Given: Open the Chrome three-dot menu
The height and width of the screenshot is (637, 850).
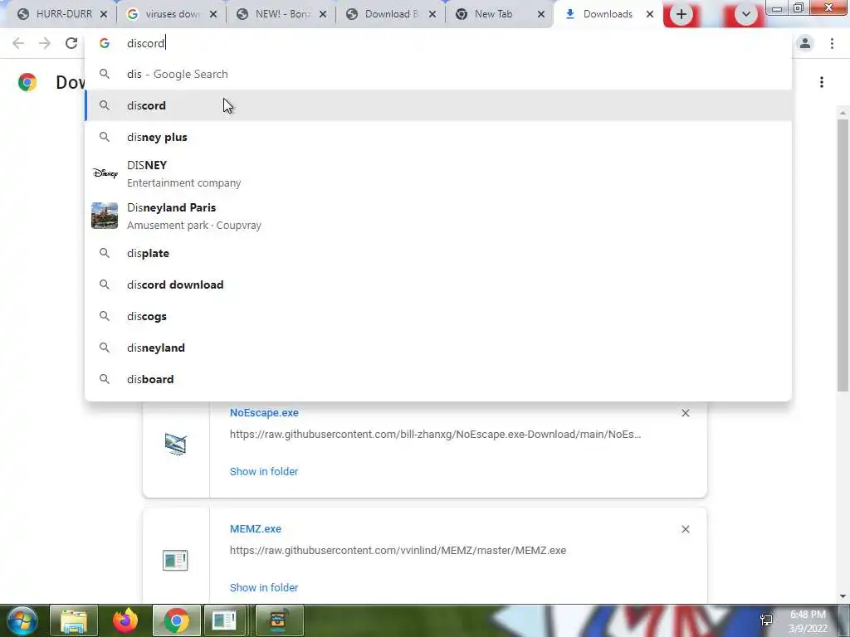Looking at the screenshot, I should (832, 43).
